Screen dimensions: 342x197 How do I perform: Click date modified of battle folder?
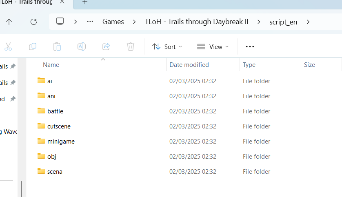pyautogui.click(x=193, y=111)
